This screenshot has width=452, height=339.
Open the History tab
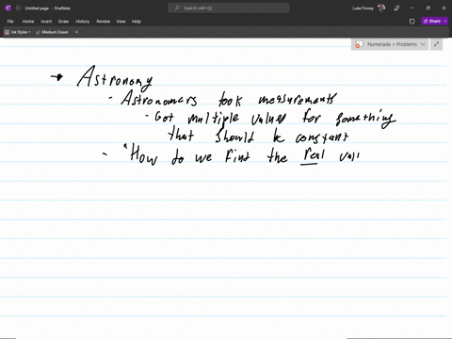[82, 22]
